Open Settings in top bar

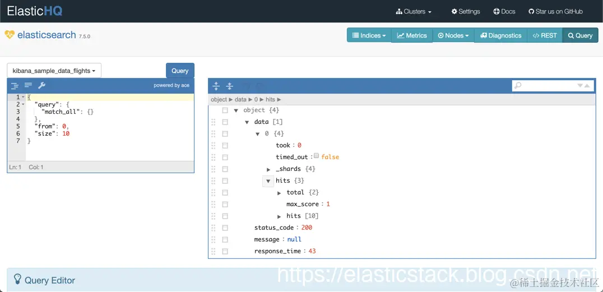pos(466,12)
